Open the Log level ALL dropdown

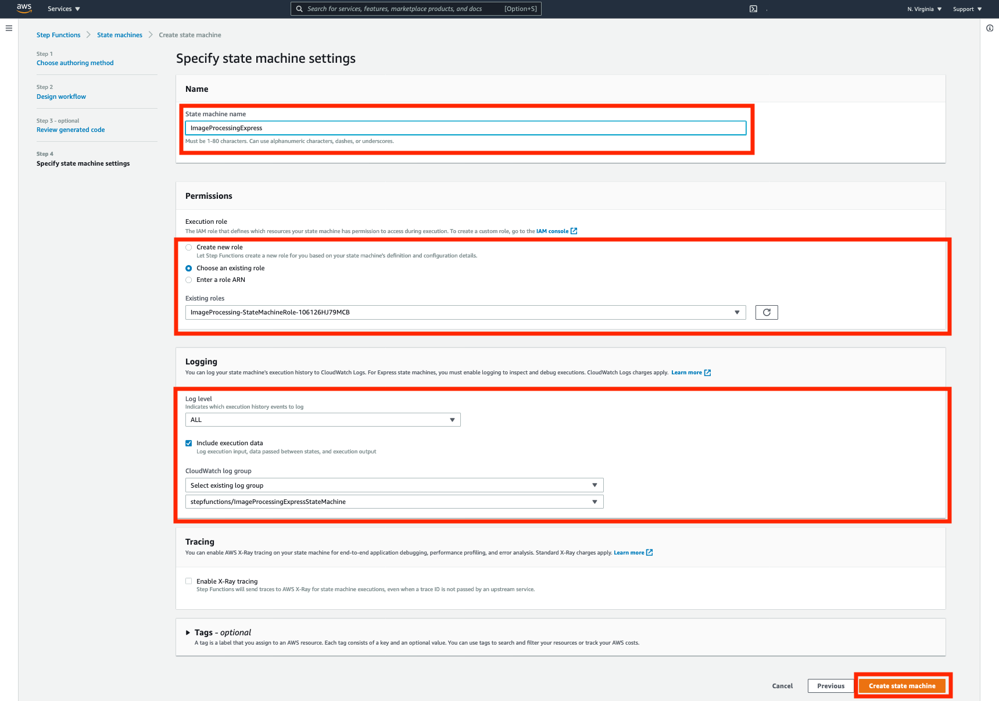click(323, 420)
